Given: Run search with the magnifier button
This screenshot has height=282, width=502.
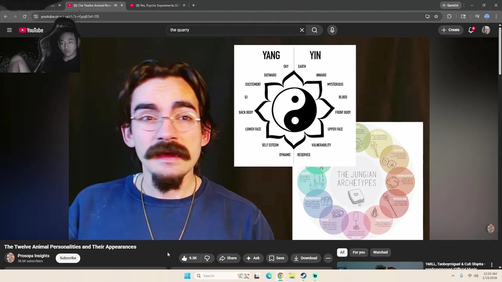Looking at the screenshot, I should [315, 30].
